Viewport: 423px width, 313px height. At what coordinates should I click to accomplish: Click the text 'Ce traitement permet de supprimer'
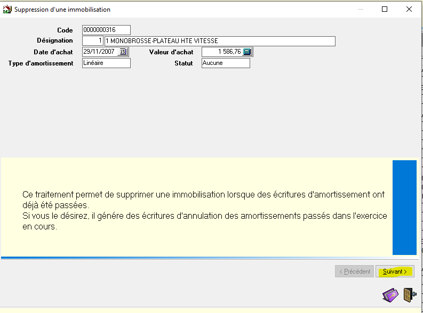[x=88, y=194]
